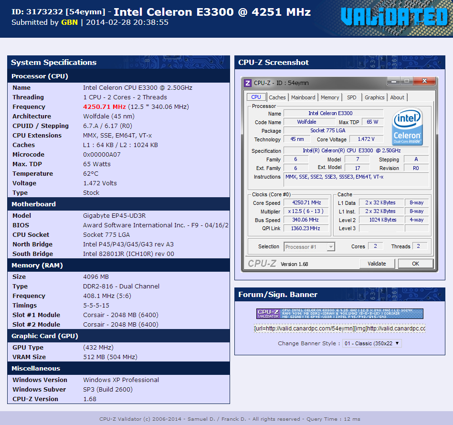Minimize the CPU-Z window

click(393, 81)
